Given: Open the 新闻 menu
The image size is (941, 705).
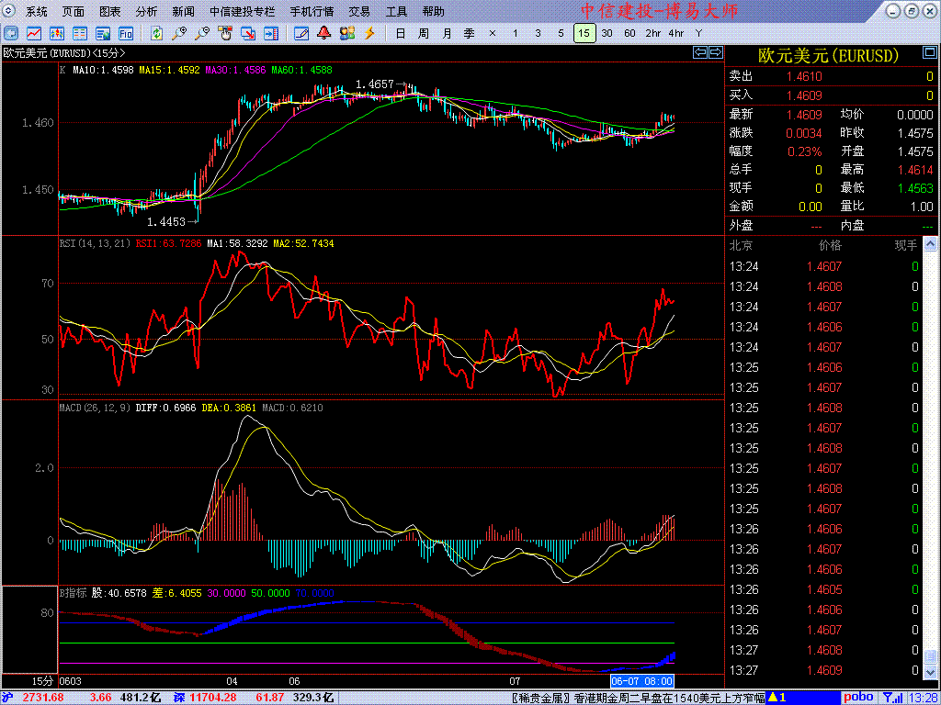Looking at the screenshot, I should [183, 11].
